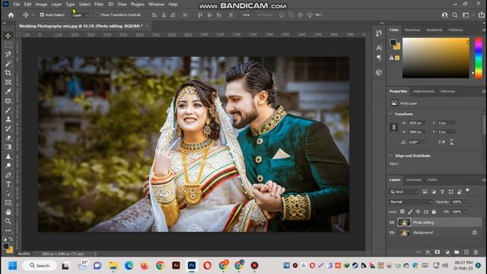Create new fill or adjustment layer
This screenshot has height=274, width=487.
tap(447, 252)
